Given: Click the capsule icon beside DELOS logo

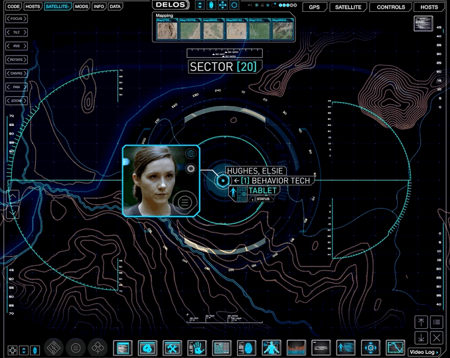Looking at the screenshot, I should click(211, 5).
